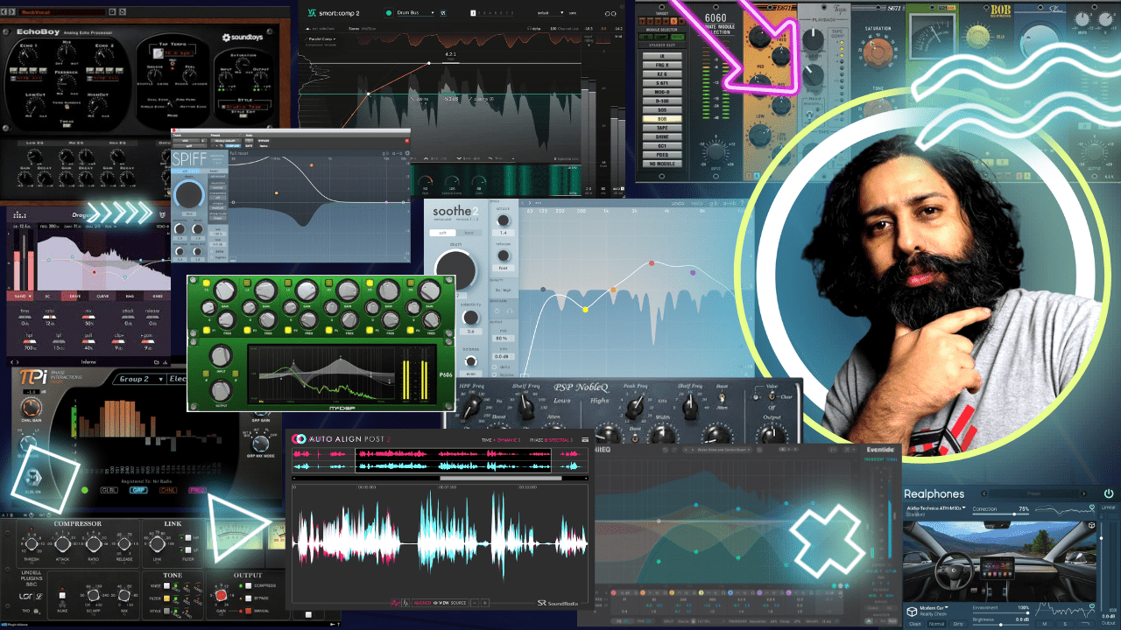Open Auto Align Post PHASE mode dropdown

pos(551,440)
